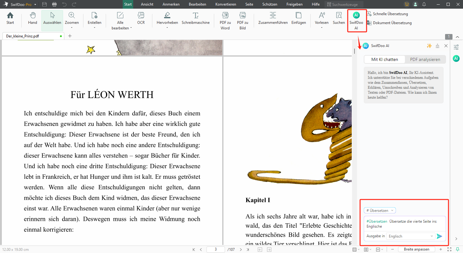Start the Vorlesen read-aloud tool

click(x=322, y=20)
